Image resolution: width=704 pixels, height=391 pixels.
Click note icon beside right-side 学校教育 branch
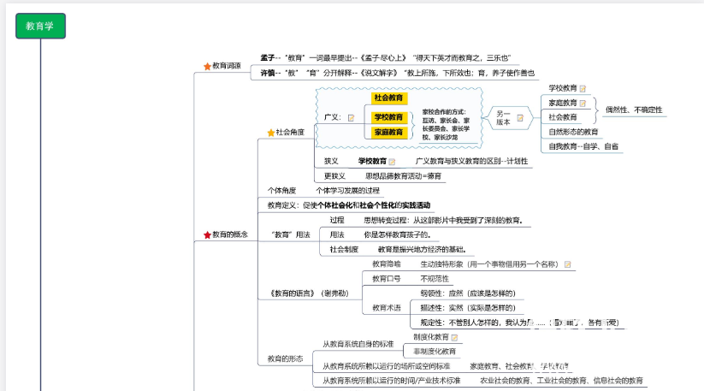pos(583,88)
